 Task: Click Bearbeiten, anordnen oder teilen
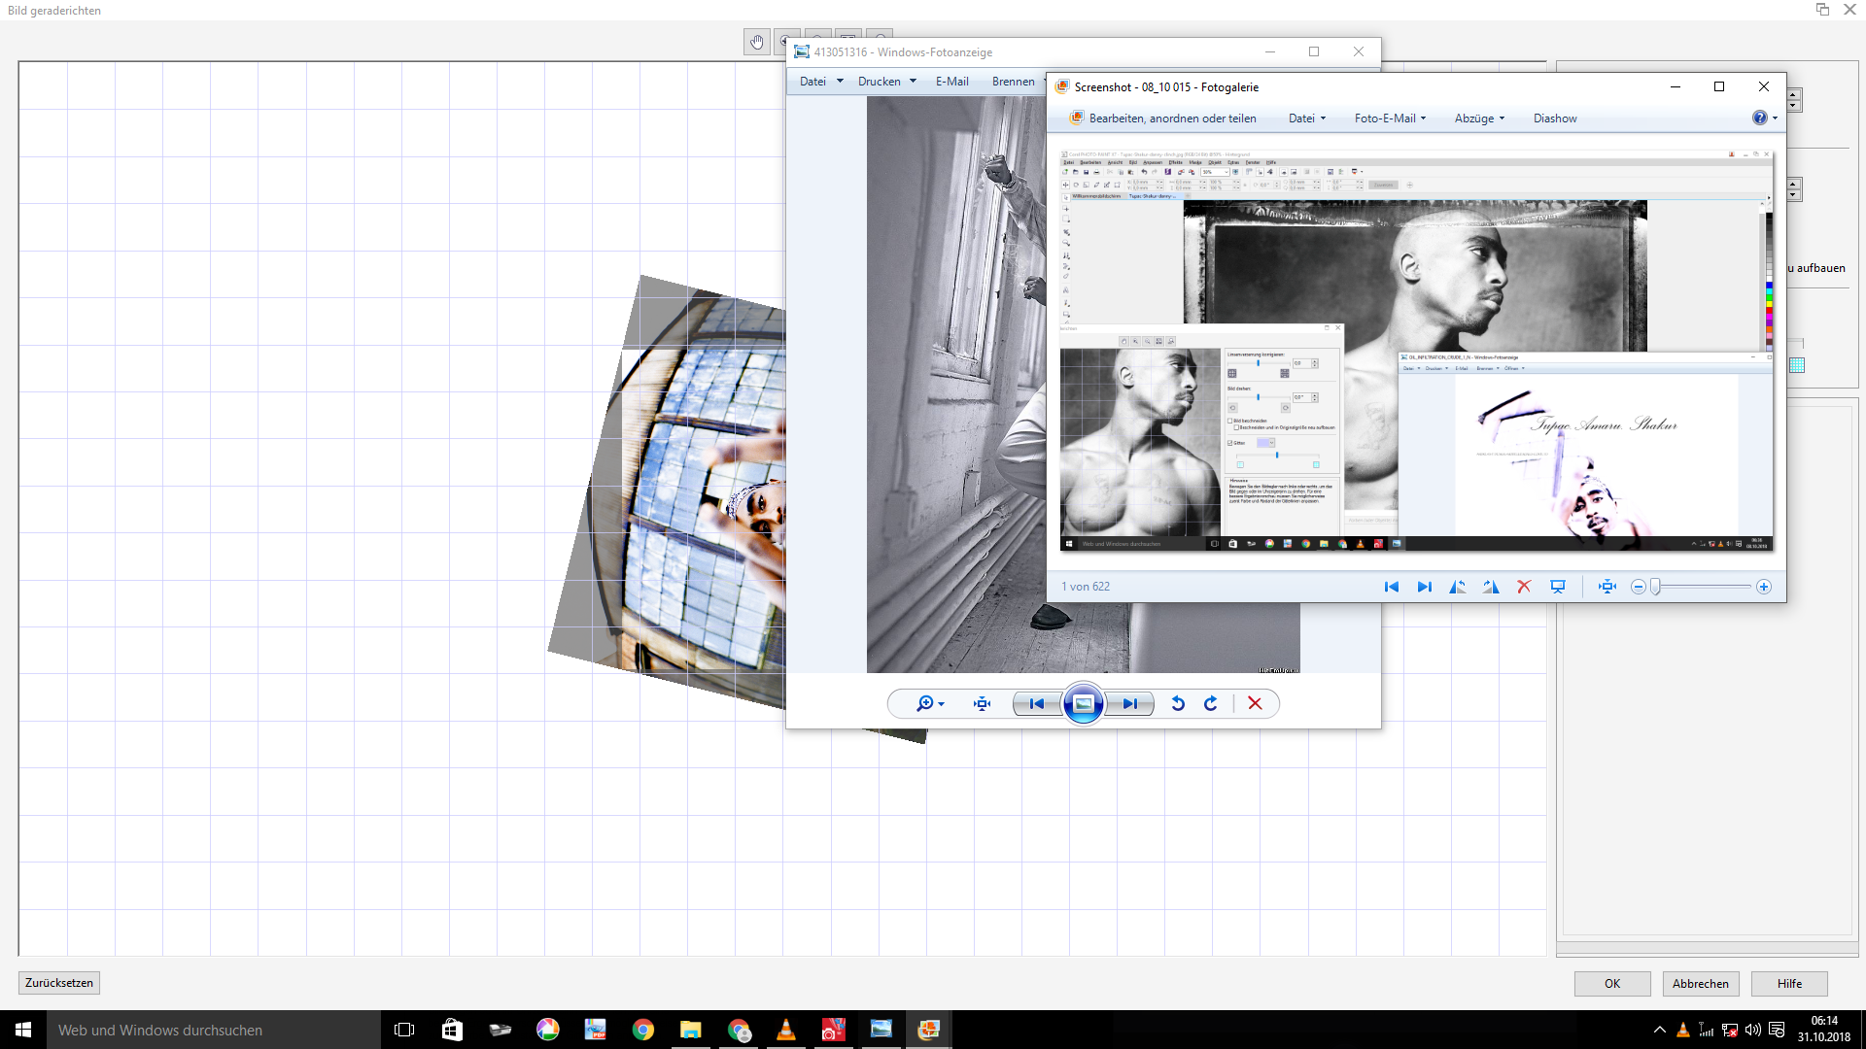[1162, 118]
